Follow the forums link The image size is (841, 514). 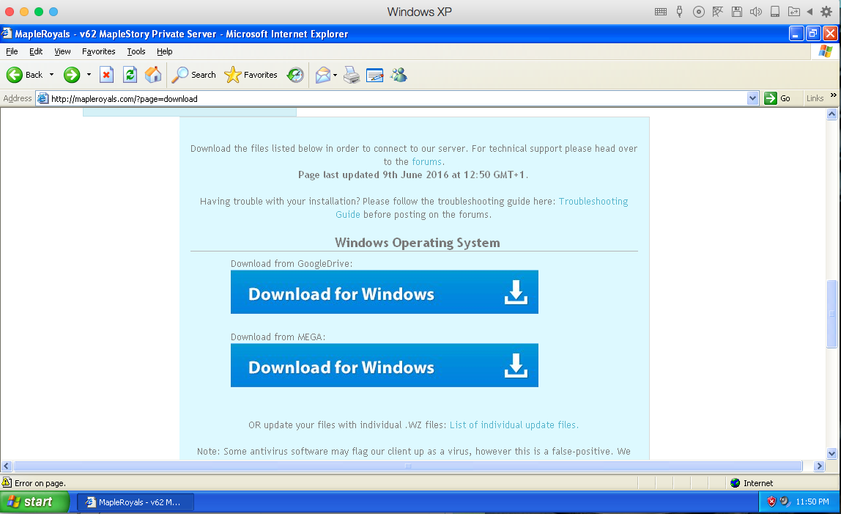pos(427,161)
